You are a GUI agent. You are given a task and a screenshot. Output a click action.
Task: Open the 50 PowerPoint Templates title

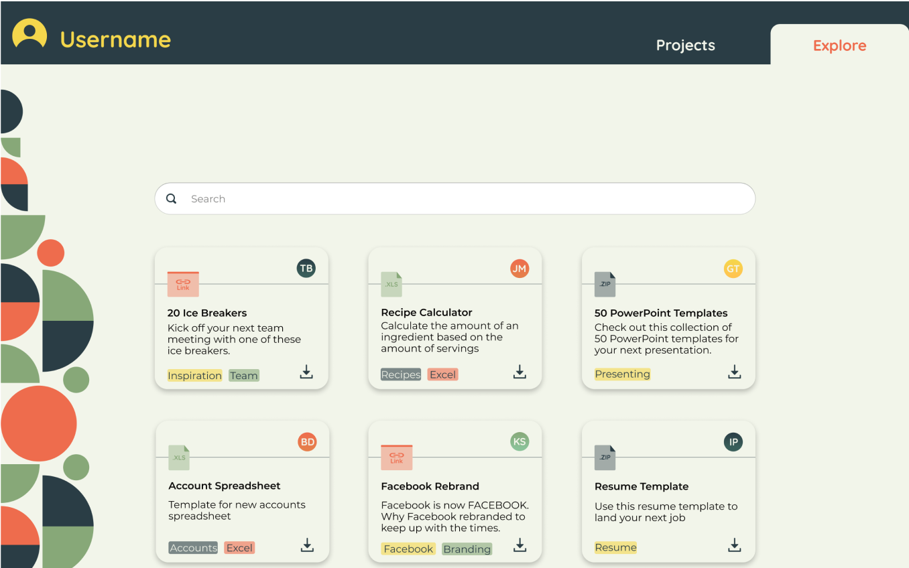click(661, 313)
